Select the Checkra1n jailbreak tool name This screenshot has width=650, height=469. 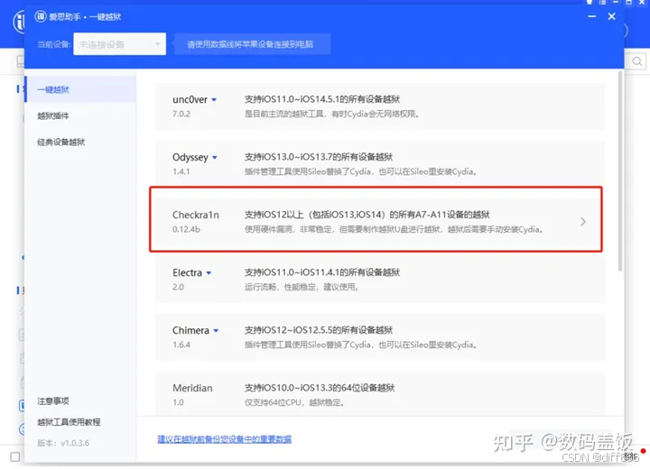(x=196, y=215)
